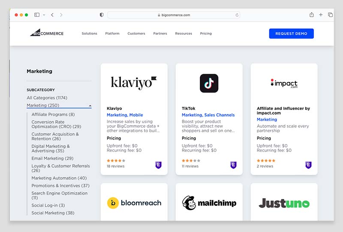
Task: Open TikTok's 11 reviews
Action: coord(190,166)
